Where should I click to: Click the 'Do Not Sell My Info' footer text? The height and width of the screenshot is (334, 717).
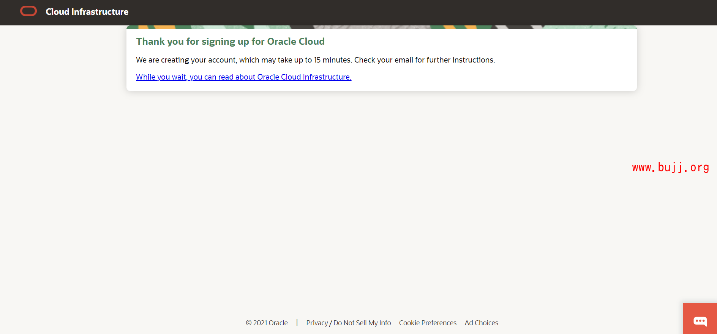point(362,323)
